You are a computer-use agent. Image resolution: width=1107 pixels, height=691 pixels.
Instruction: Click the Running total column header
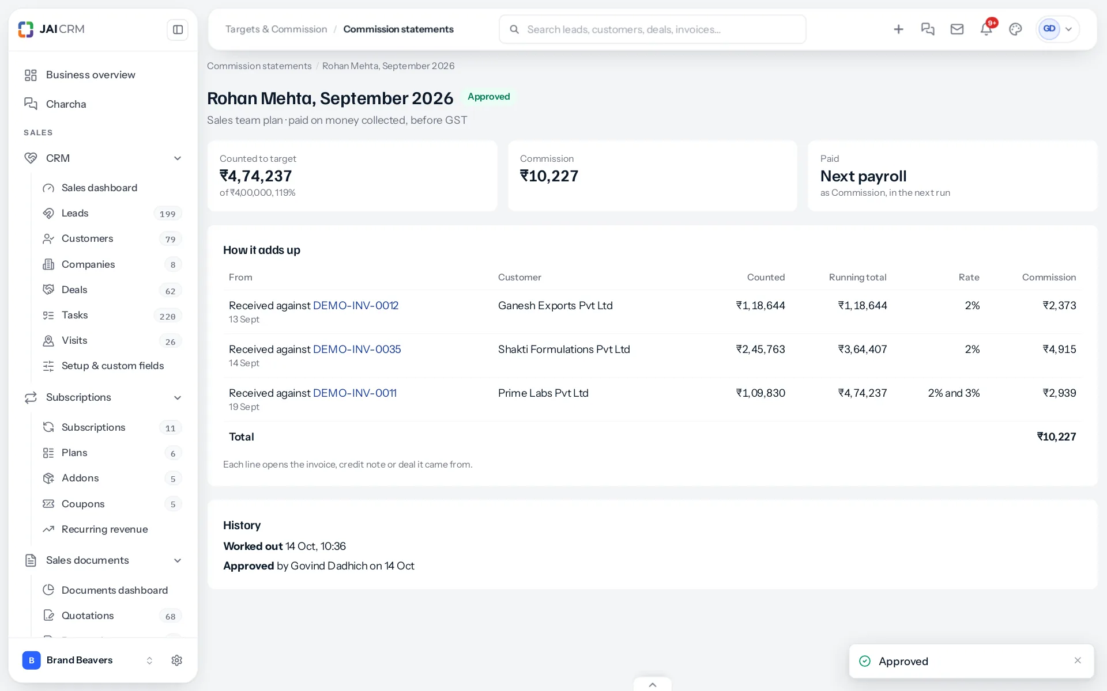tap(858, 278)
